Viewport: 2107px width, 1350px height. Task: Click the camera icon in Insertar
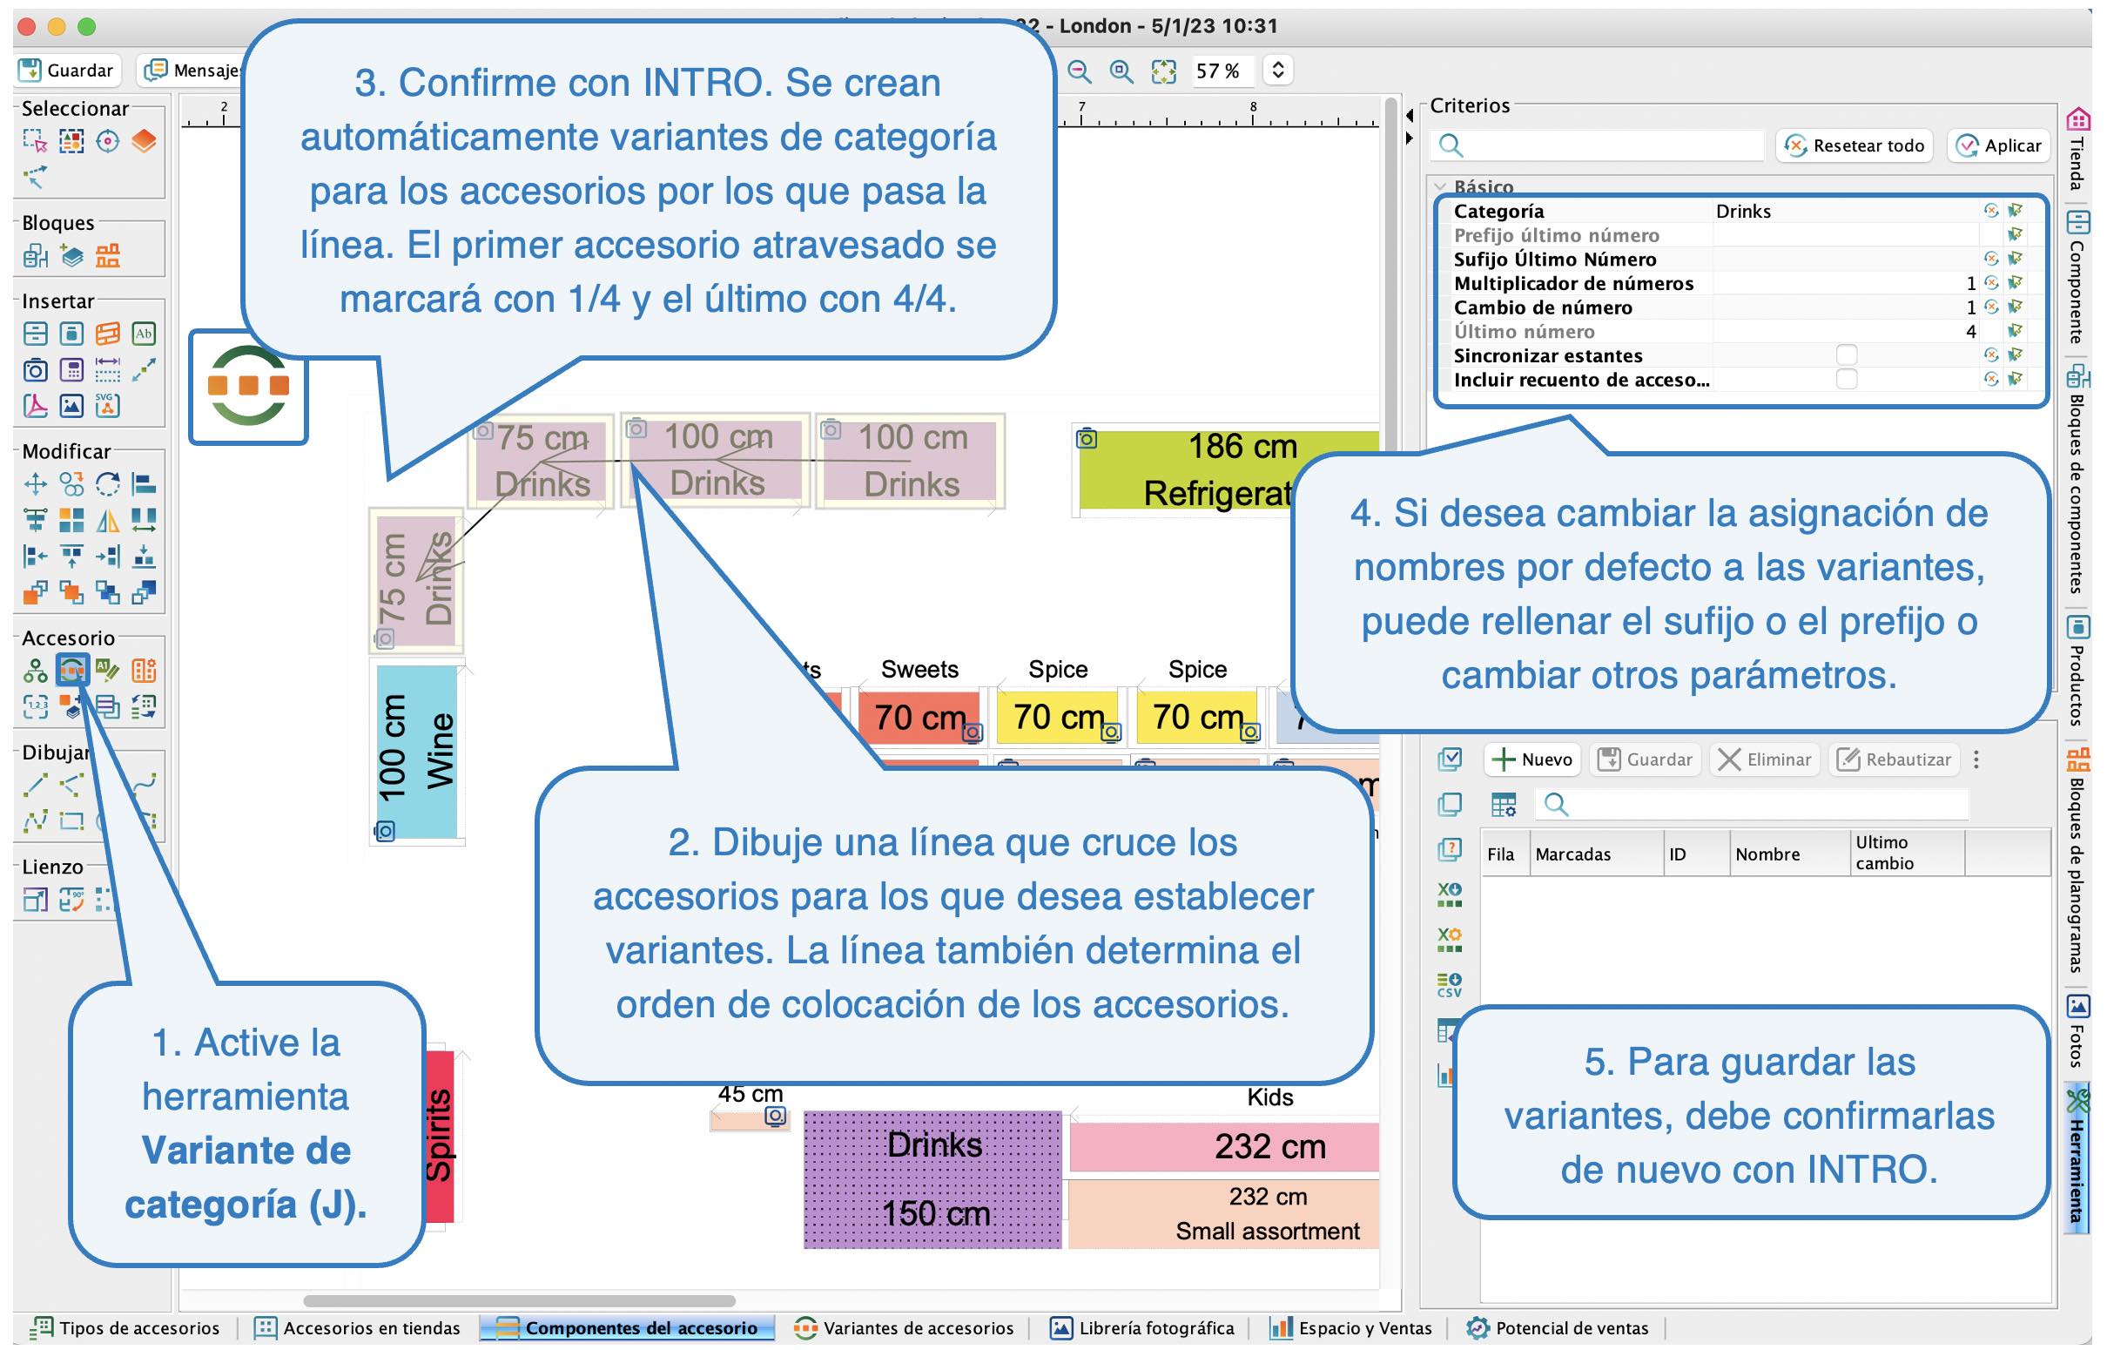tap(35, 370)
